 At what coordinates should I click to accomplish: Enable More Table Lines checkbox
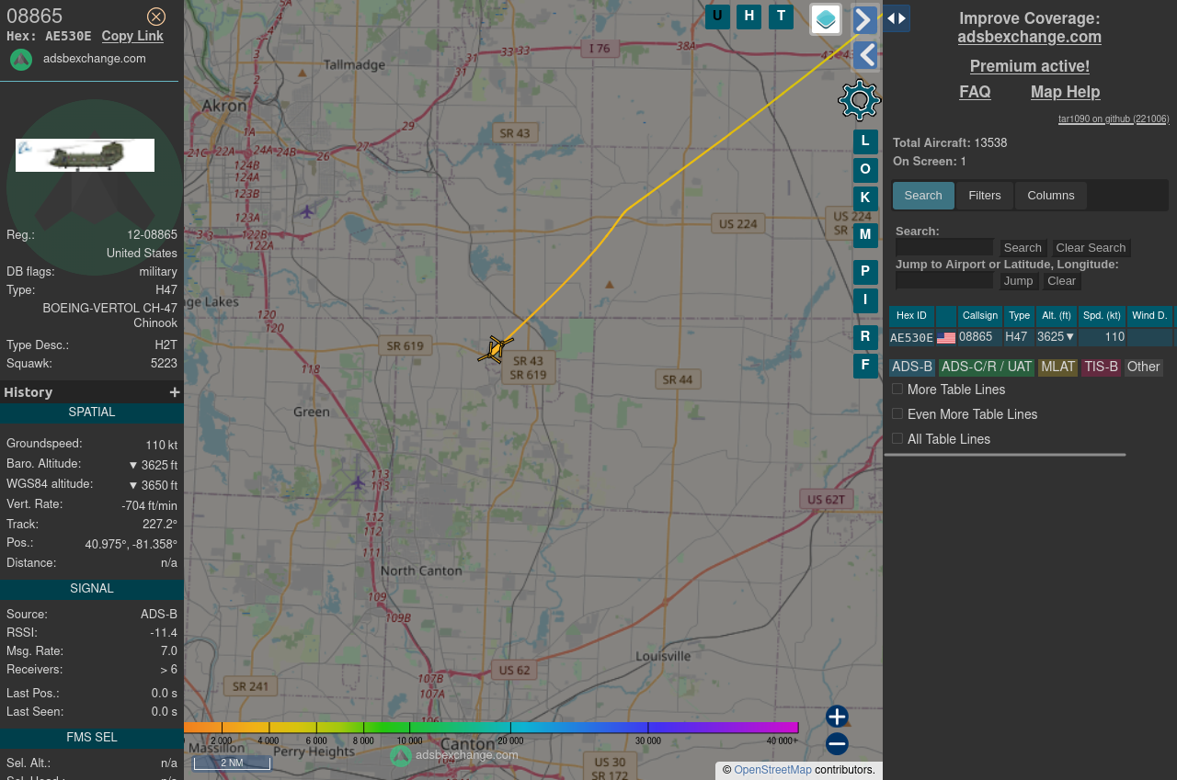click(897, 390)
